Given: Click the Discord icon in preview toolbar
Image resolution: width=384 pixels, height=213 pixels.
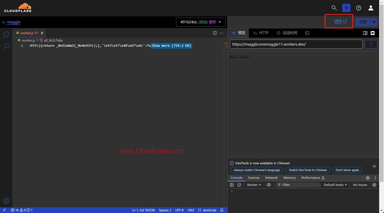Looking at the screenshot, I should pyautogui.click(x=373, y=33).
